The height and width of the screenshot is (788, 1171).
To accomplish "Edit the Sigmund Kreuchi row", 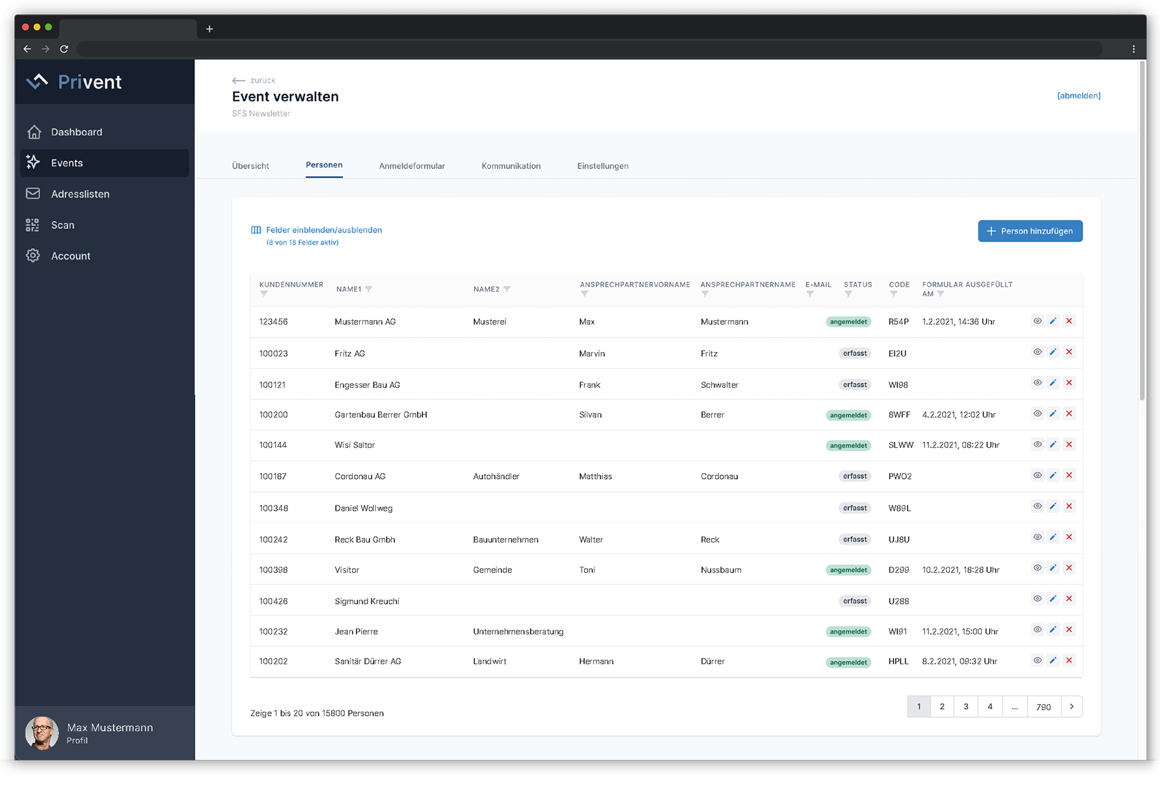I will 1053,599.
